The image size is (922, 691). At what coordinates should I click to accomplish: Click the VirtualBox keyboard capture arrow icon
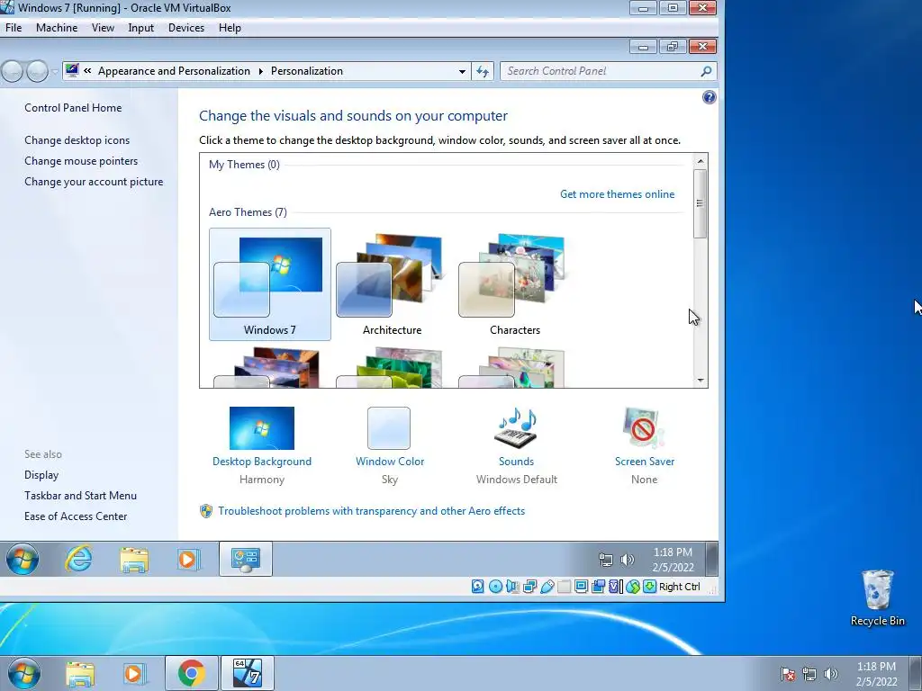[x=649, y=587]
